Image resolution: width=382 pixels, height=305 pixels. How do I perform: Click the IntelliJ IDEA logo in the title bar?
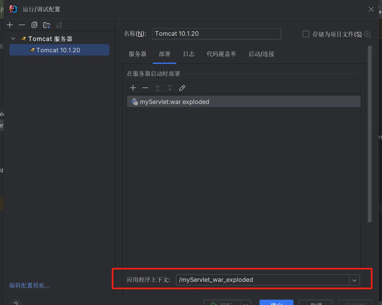tap(13, 9)
